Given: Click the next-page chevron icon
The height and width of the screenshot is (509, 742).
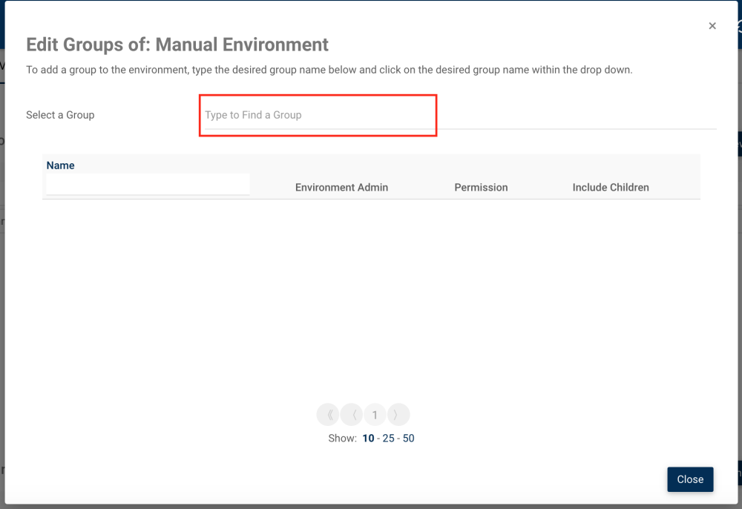Looking at the screenshot, I should click(398, 414).
